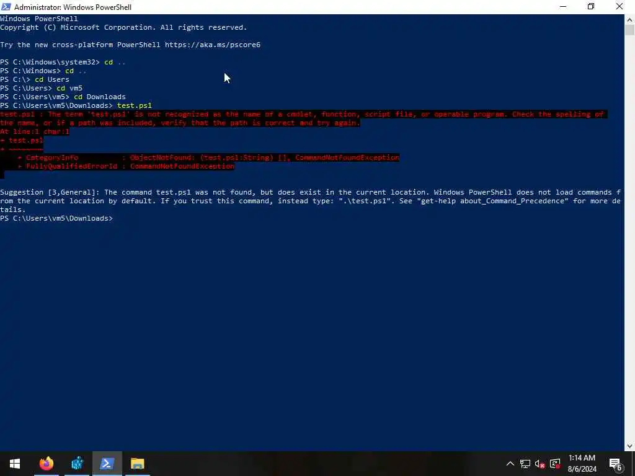The width and height of the screenshot is (635, 476).
Task: Click the PowerShell icon in the title bar
Action: 6,7
